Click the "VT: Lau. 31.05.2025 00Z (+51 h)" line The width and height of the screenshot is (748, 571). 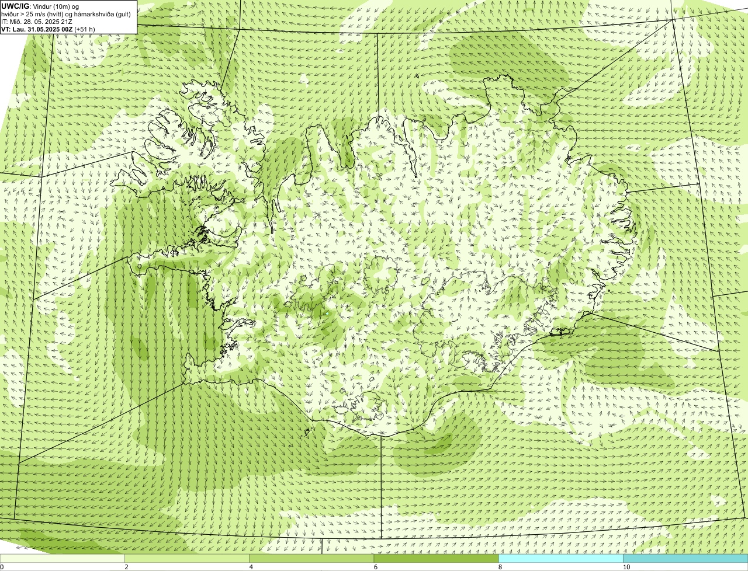[49, 29]
